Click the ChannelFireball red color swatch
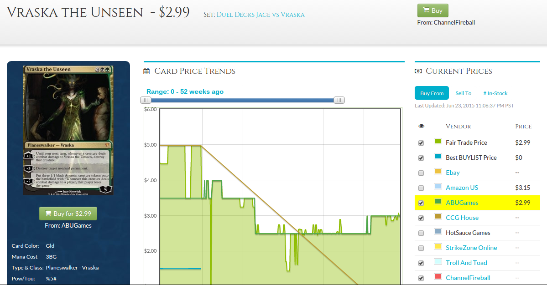The width and height of the screenshot is (547, 285). [x=438, y=276]
